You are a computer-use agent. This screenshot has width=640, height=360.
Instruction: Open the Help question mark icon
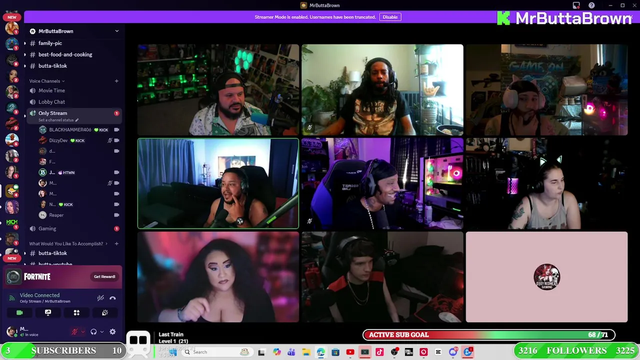(591, 5)
